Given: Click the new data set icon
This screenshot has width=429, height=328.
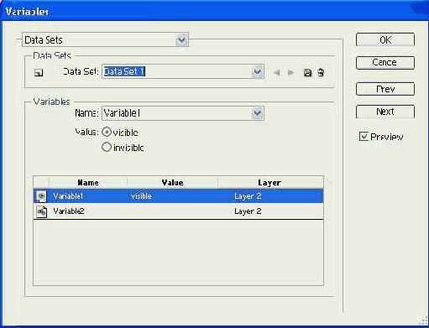Looking at the screenshot, I should pyautogui.click(x=39, y=73).
